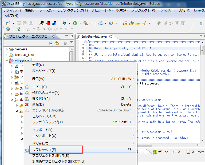
Task: Expand the Servers project node
Action: (x=7, y=49)
